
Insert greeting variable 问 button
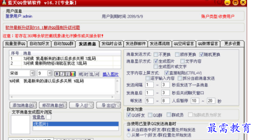[x=97, y=74]
